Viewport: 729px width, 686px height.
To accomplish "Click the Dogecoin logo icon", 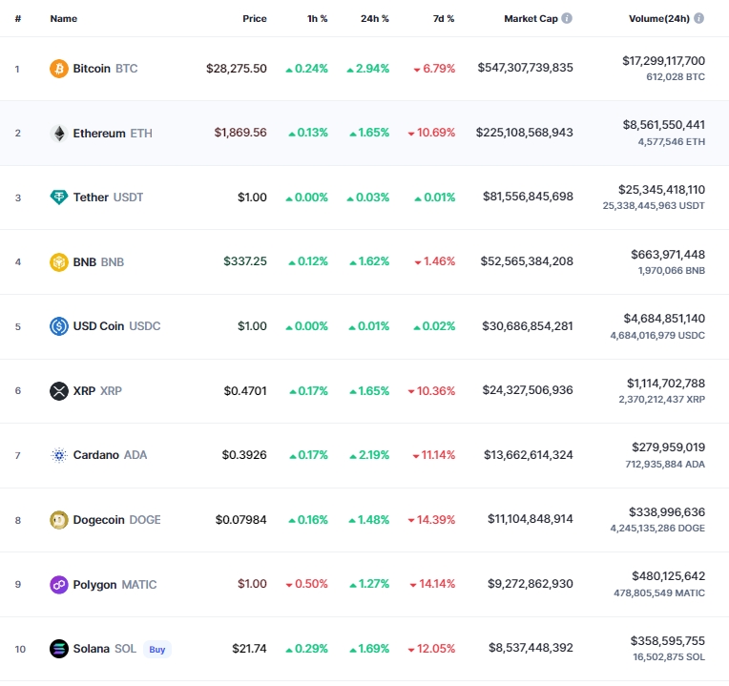I will pos(59,520).
